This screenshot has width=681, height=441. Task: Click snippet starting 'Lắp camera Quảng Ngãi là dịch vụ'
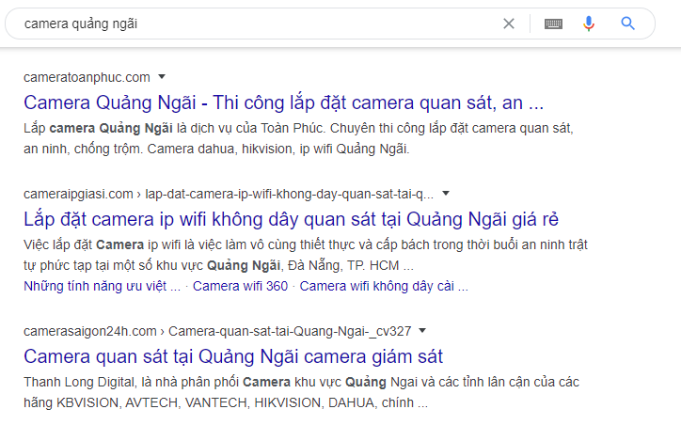(298, 138)
